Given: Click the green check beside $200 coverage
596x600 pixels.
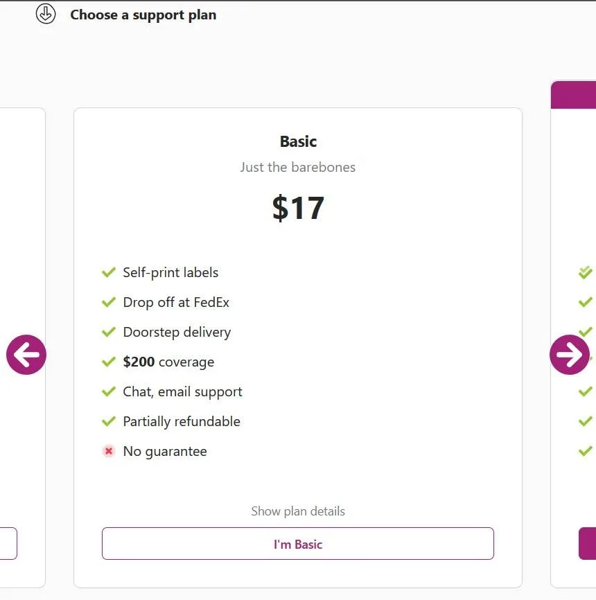Looking at the screenshot, I should (109, 362).
